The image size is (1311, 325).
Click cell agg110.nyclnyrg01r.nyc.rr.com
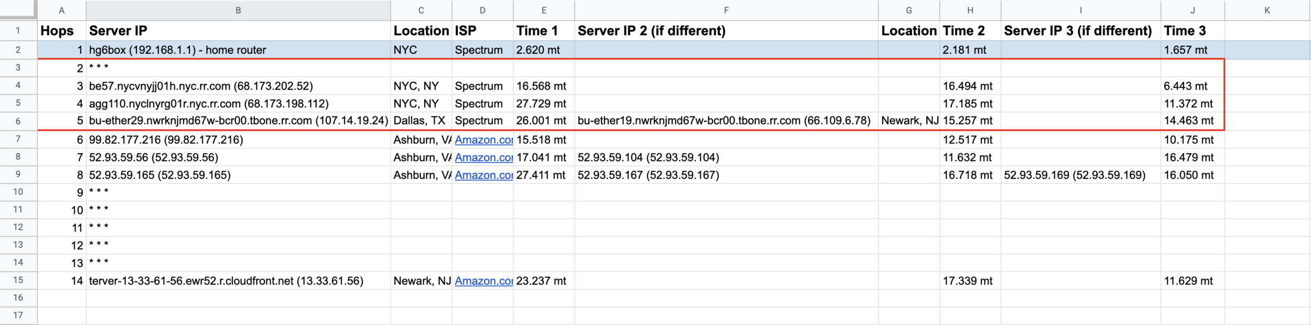pyautogui.click(x=238, y=104)
